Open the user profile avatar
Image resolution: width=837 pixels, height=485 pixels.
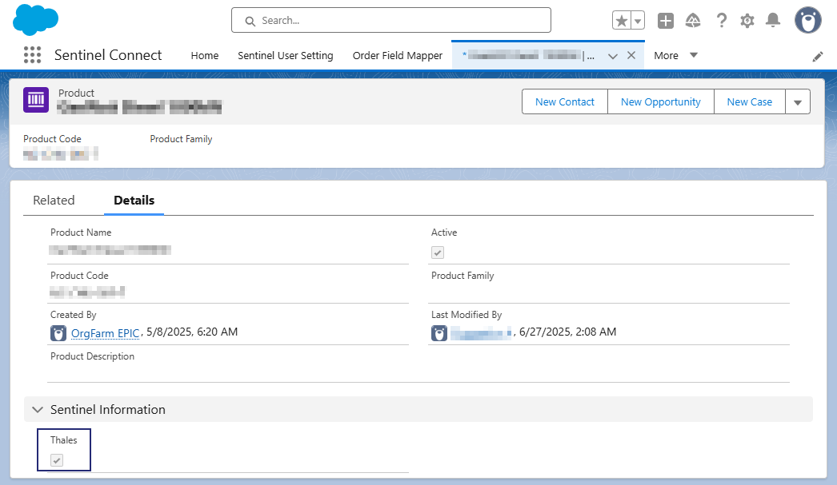[x=807, y=21]
